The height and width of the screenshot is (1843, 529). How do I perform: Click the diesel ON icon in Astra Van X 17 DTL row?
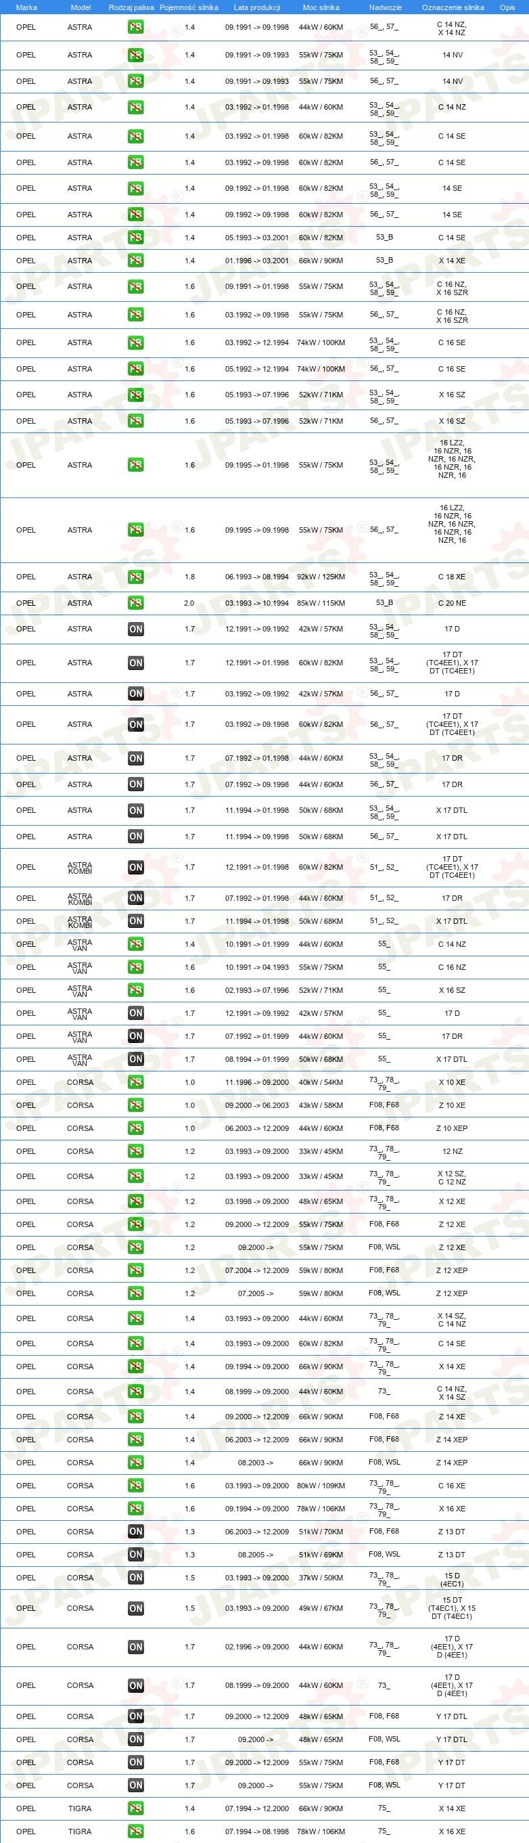(x=135, y=1059)
